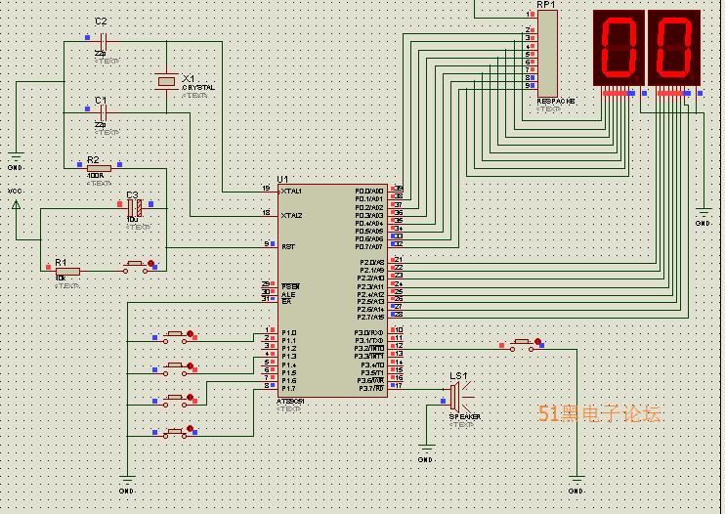Push the third of four P1 buttons
725x514 pixels.
[175, 401]
